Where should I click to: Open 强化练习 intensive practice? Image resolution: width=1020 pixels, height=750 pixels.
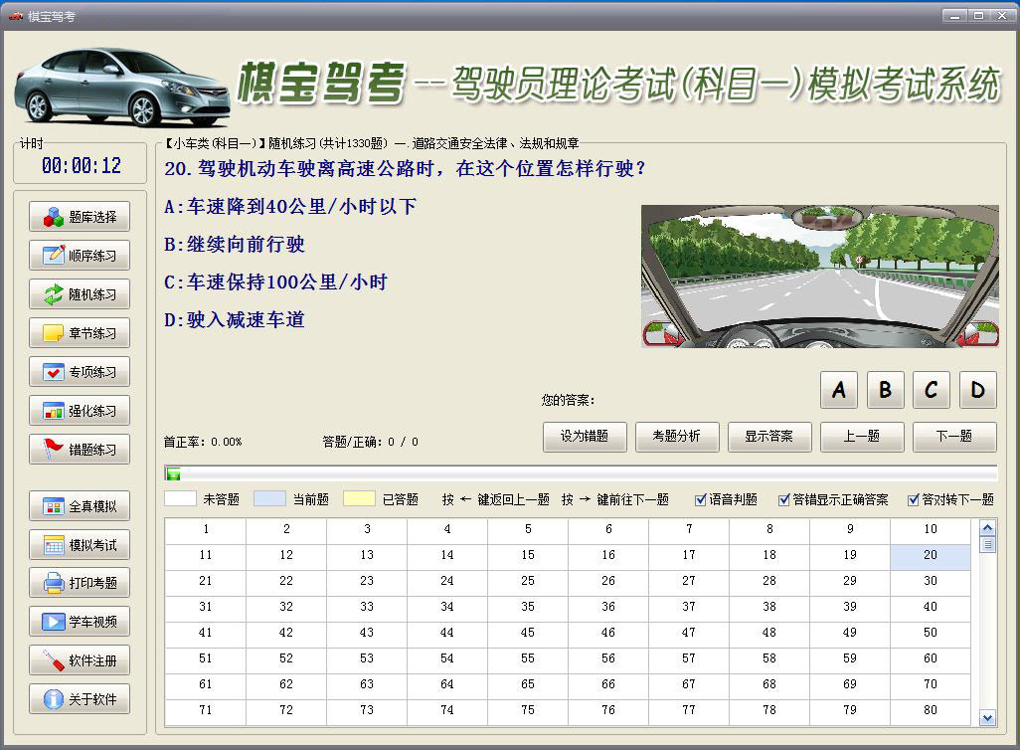click(80, 411)
